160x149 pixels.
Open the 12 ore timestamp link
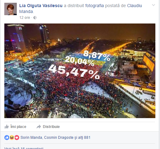click(x=24, y=18)
